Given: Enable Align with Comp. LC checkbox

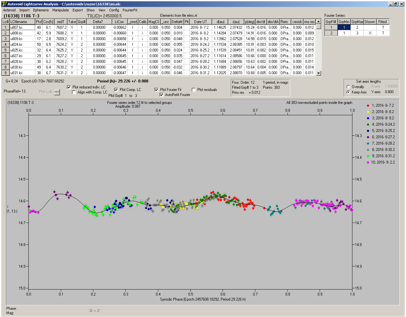Looking at the screenshot, I should tap(74, 92).
